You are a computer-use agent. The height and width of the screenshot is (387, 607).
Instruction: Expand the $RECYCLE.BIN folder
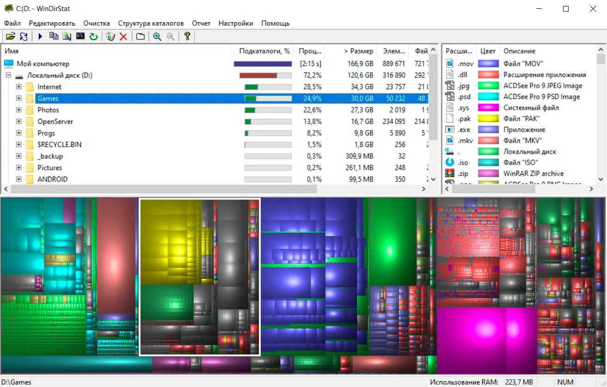click(18, 145)
